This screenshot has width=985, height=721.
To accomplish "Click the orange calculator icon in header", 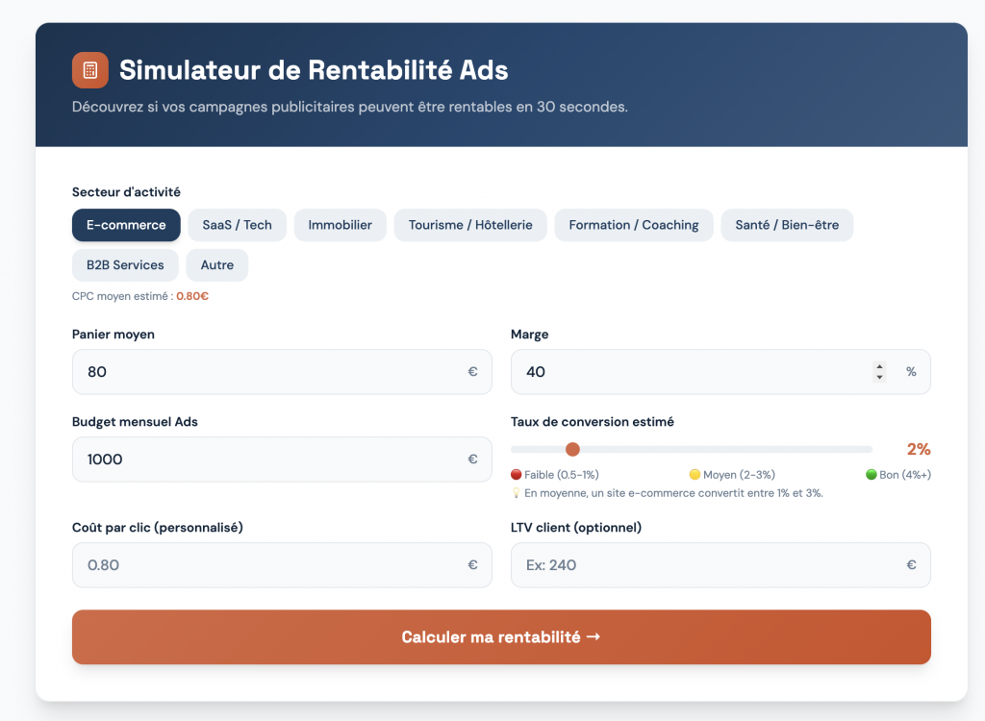I will tap(90, 70).
